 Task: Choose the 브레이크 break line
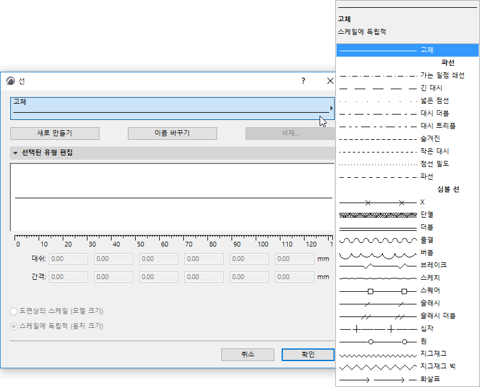[x=407, y=265]
